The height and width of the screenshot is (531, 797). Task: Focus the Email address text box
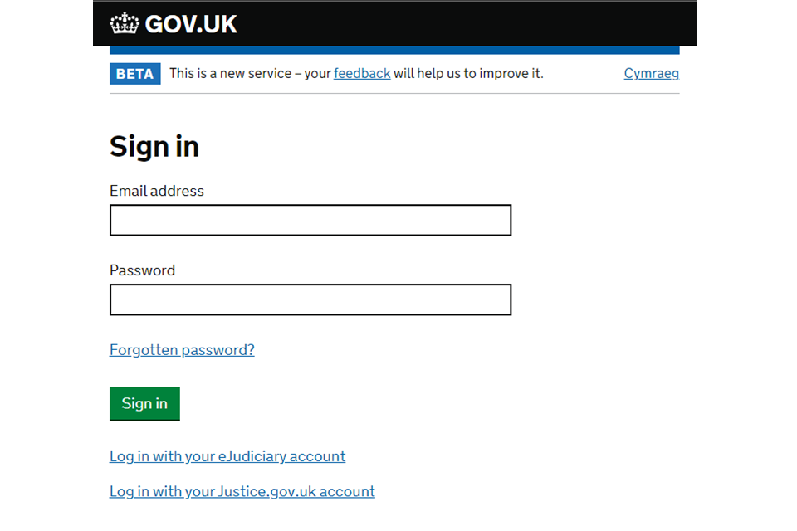point(310,221)
